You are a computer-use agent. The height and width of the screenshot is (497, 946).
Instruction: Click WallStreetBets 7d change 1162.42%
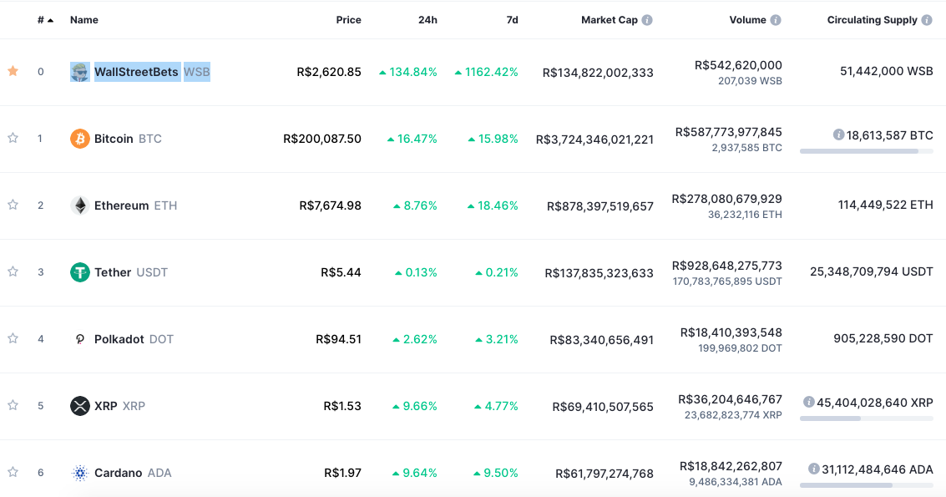(486, 72)
